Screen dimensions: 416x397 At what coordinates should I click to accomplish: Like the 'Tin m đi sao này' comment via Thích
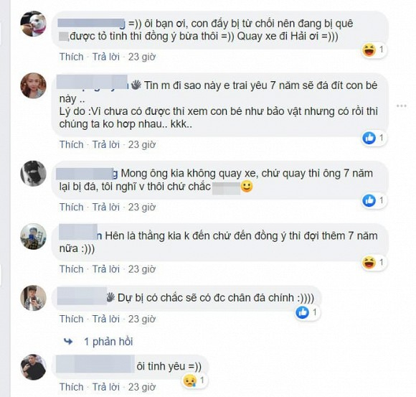point(72,145)
